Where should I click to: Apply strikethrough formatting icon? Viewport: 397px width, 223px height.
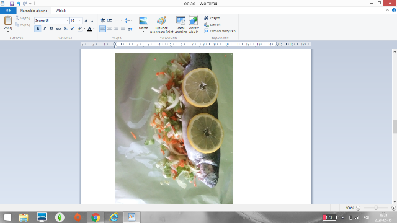[x=58, y=29]
